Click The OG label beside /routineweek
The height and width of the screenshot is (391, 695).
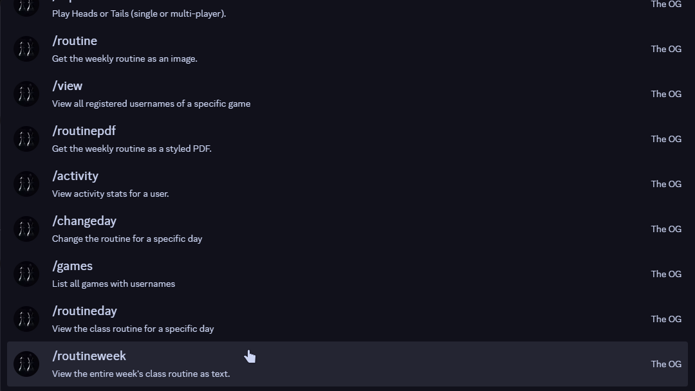[x=666, y=364]
